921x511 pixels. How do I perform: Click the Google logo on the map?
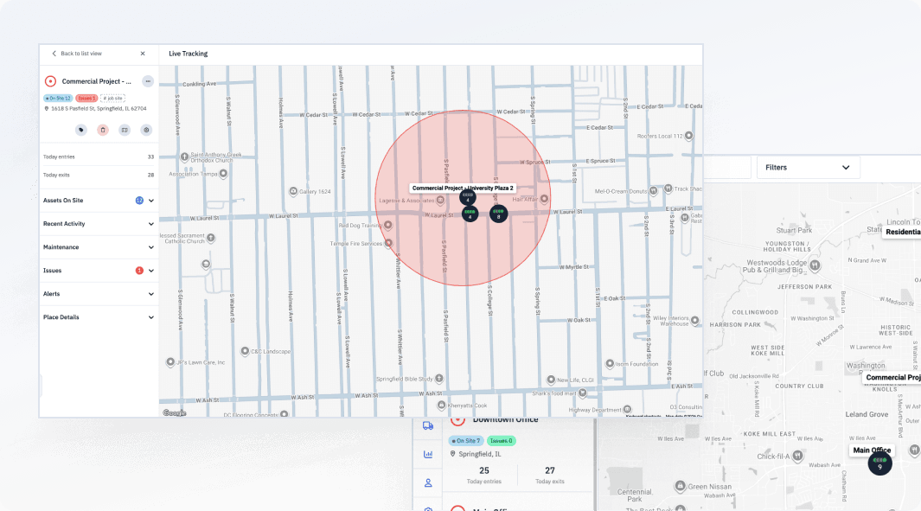point(175,413)
